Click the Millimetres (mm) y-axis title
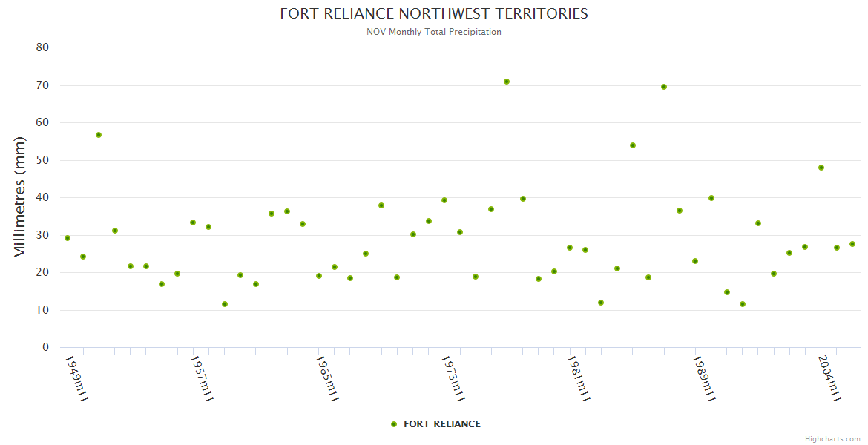868x445 pixels. click(x=20, y=197)
